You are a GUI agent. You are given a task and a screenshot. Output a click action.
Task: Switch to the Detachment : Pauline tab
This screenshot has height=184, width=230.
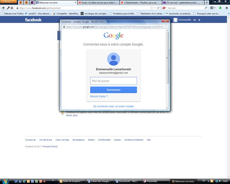click(x=141, y=2)
